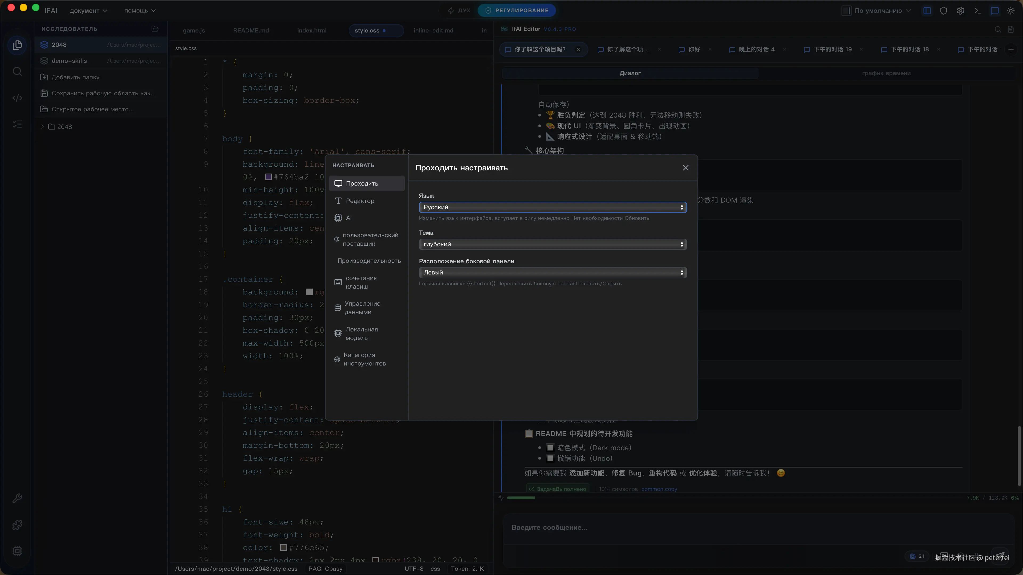This screenshot has height=575, width=1023.
Task: Open the Язык language dropdown
Action: (553, 207)
